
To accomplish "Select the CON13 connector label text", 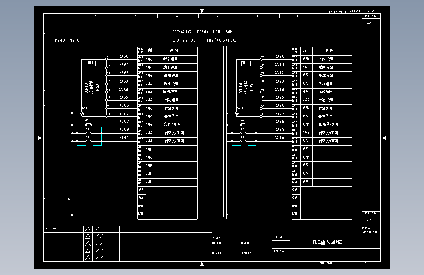I will coord(86,88).
